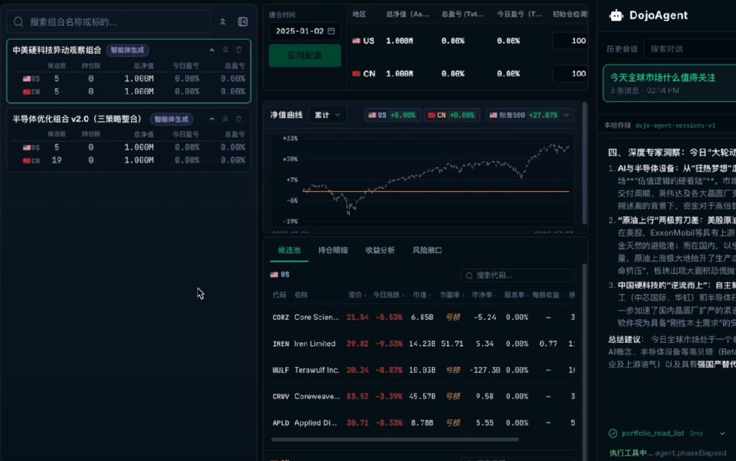Select the CORZ Core Scientific row

click(x=424, y=317)
